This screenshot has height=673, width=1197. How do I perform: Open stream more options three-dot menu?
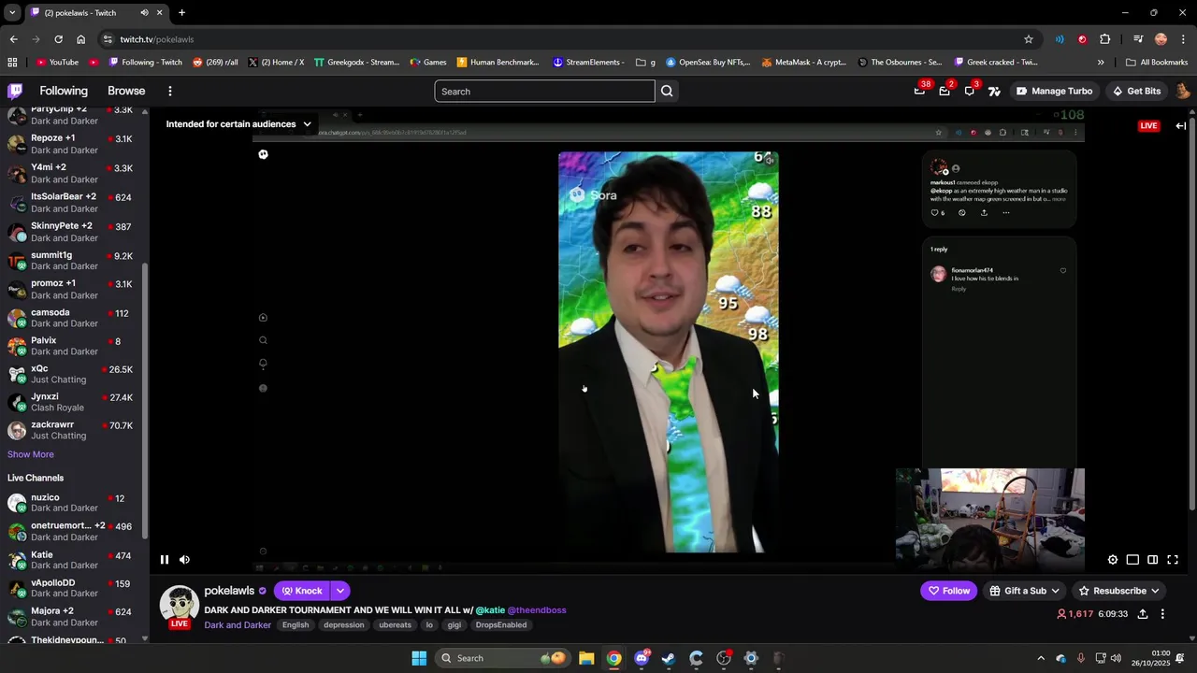[1162, 614]
